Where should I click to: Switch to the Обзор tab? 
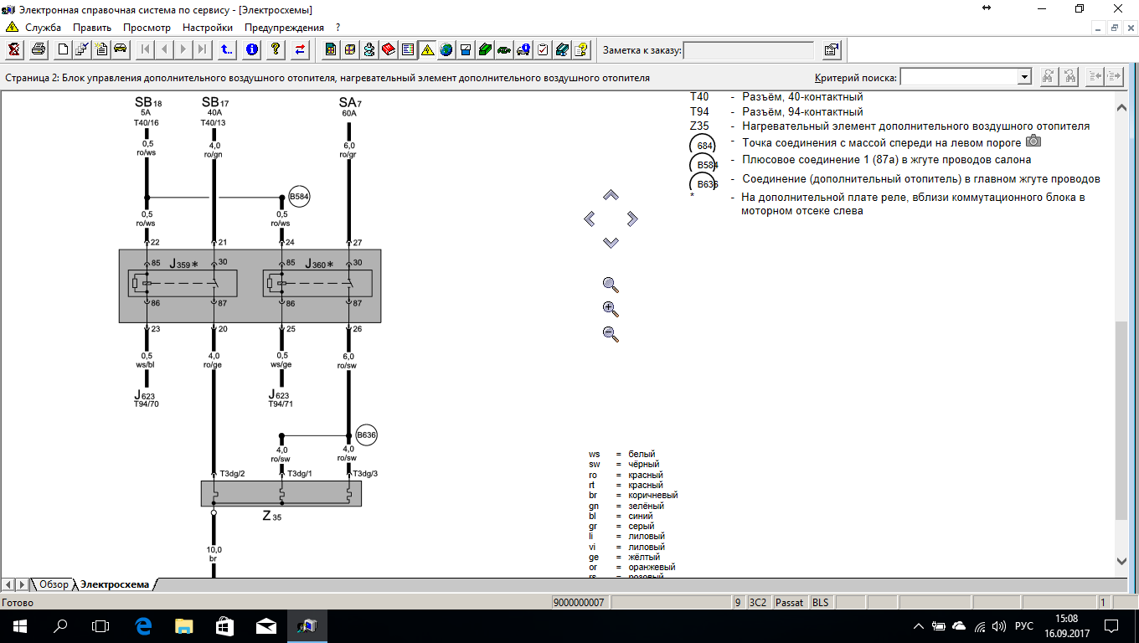click(x=54, y=584)
